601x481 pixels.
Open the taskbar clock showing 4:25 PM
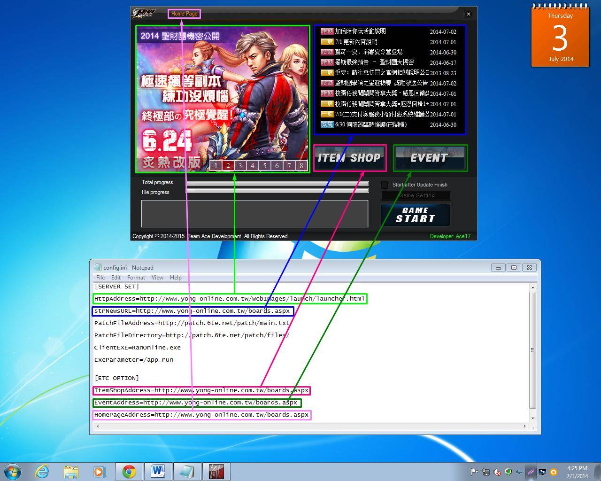point(577,472)
